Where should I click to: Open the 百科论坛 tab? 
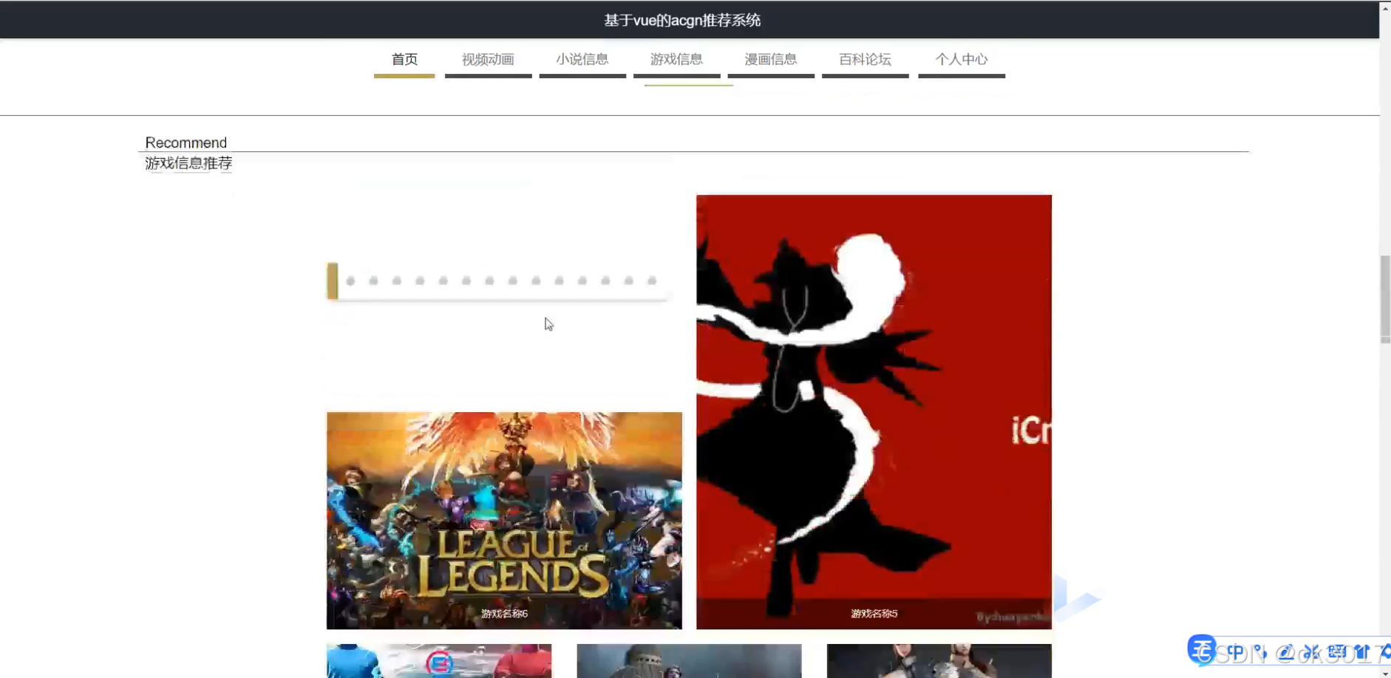click(x=865, y=60)
